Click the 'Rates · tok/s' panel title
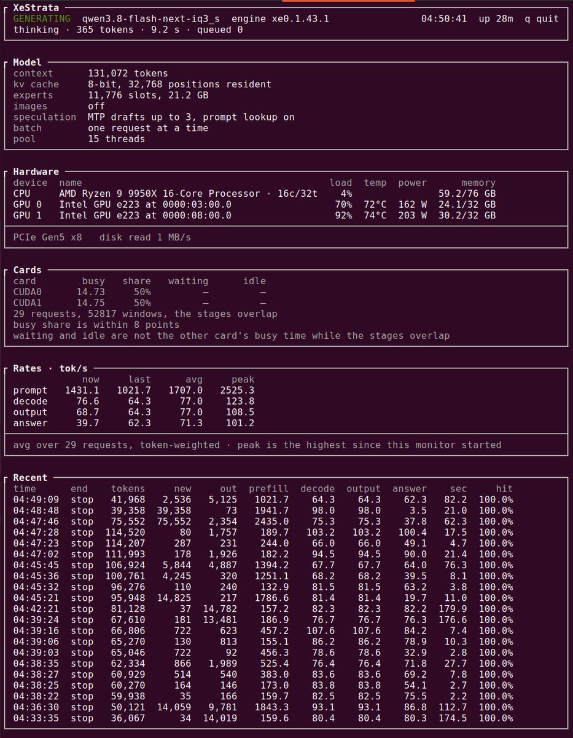The image size is (573, 738). click(50, 368)
